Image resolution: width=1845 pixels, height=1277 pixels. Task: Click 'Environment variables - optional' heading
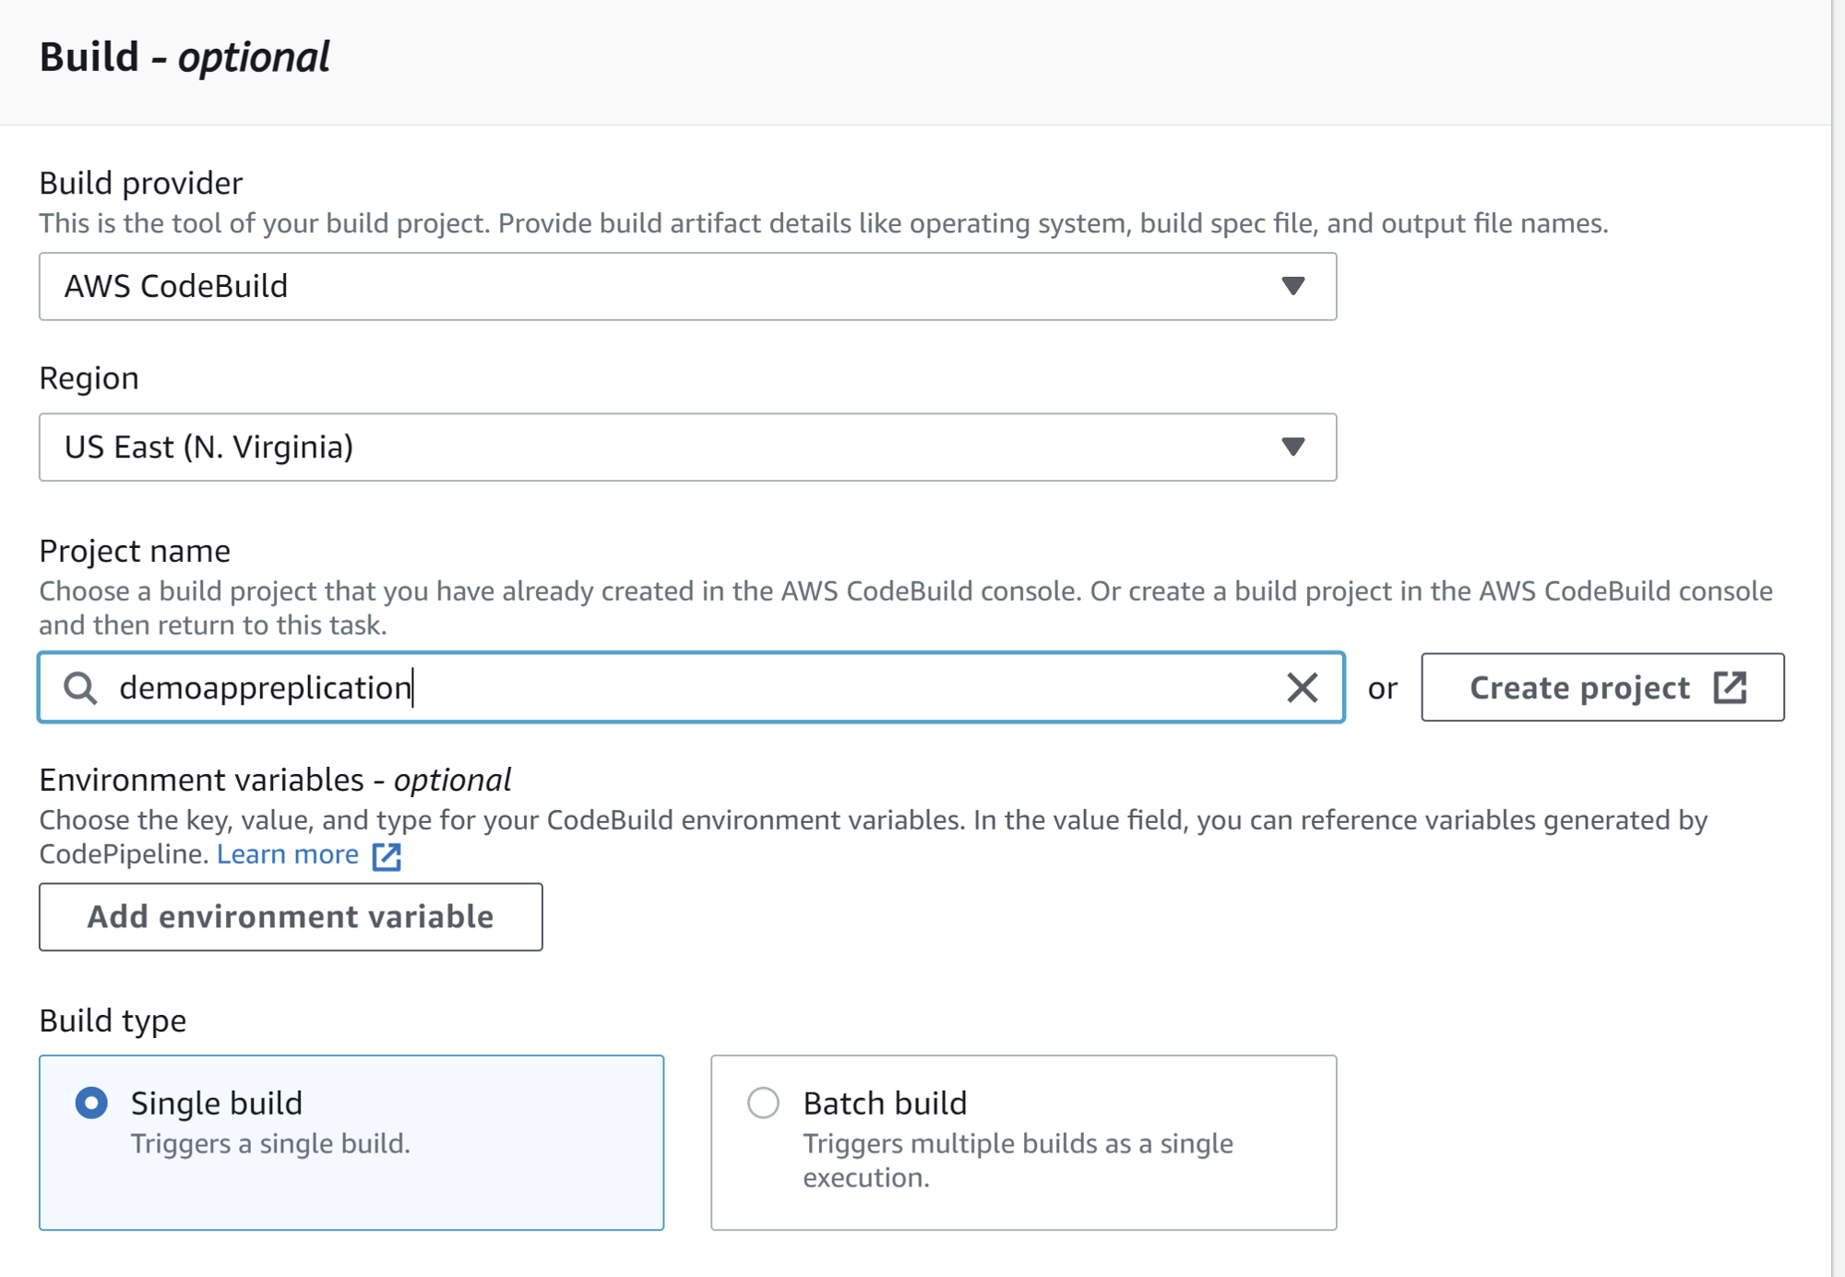click(275, 780)
